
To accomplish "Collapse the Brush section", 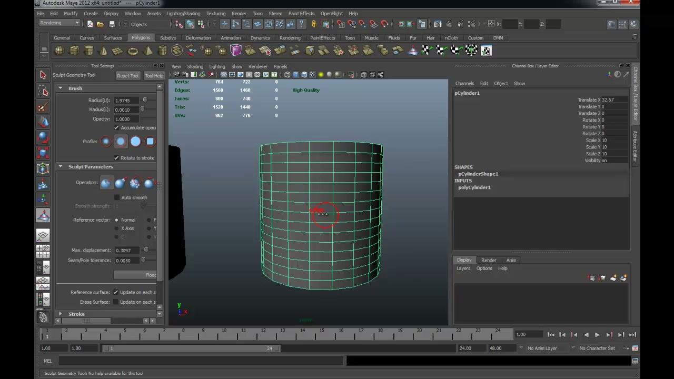I will coord(60,88).
